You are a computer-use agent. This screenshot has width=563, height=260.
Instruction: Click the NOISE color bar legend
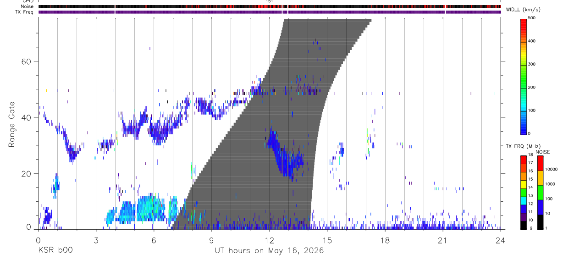[x=540, y=193]
